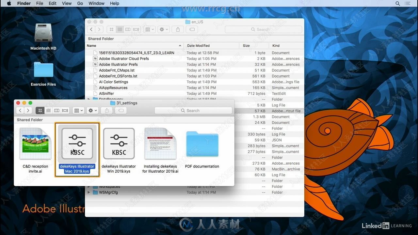The image size is (418, 235).
Task: Open the Action gear menu in 31_settings window
Action: pyautogui.click(x=92, y=111)
